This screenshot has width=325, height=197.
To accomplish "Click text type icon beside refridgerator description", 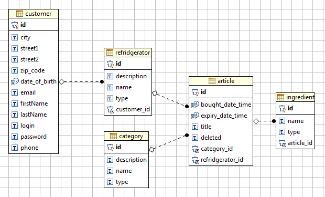I will [110, 76].
